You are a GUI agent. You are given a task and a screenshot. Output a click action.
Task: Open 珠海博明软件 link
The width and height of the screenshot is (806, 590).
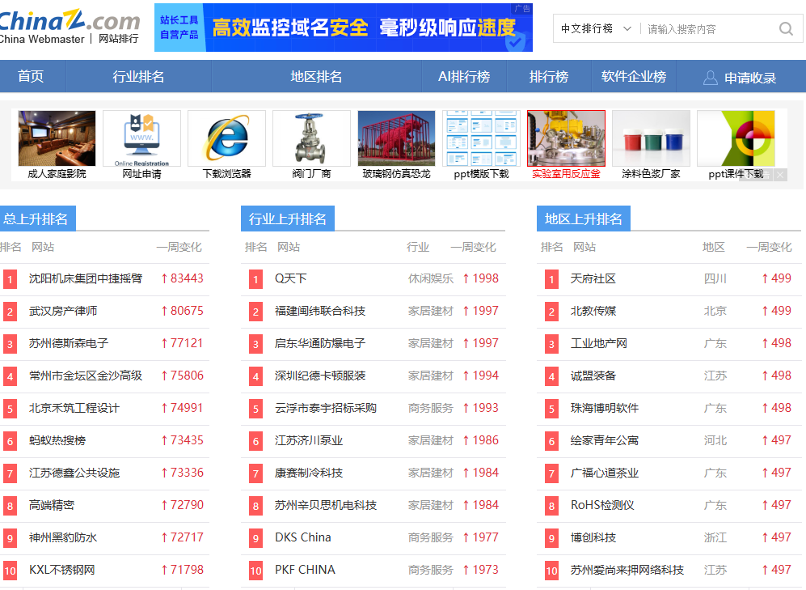pos(604,408)
